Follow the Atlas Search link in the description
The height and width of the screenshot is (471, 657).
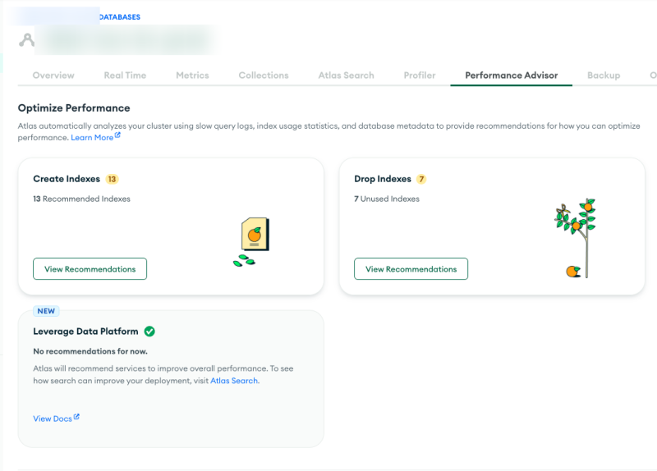234,381
